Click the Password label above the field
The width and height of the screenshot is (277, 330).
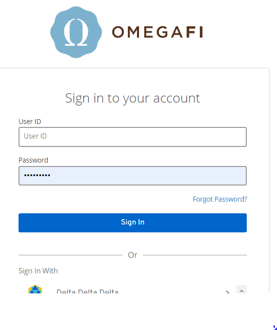33,160
